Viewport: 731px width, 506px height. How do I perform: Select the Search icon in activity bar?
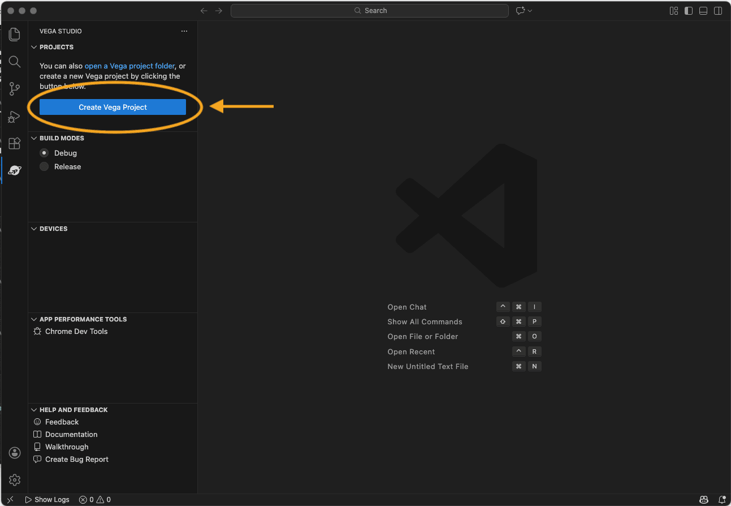(14, 62)
